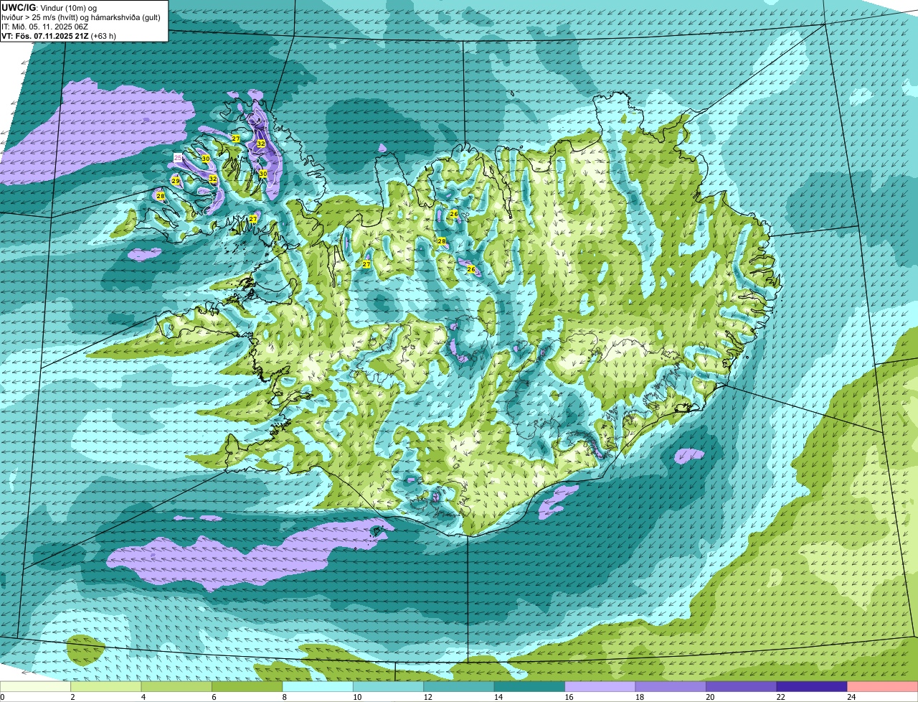Click the yellow gust label '29'

tap(175, 181)
